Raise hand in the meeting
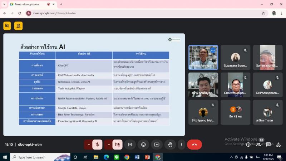The height and width of the screenshot is (161, 286). tap(170, 145)
